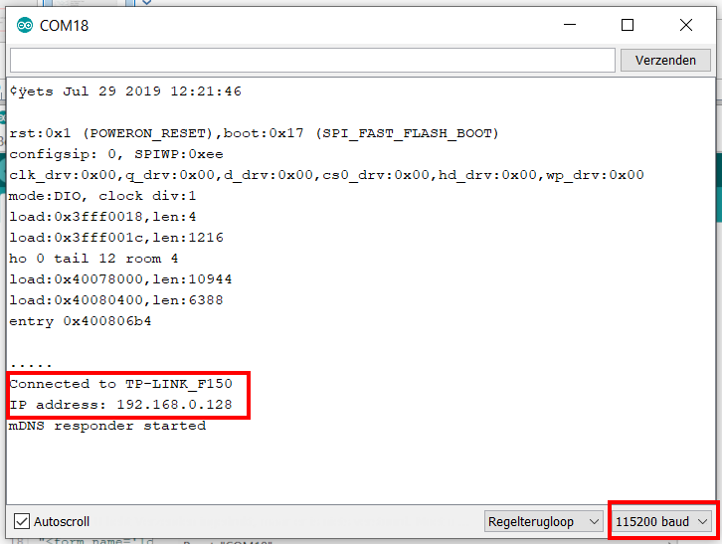Maximize the COM18 serial monitor window
722x544 pixels.
tap(628, 26)
